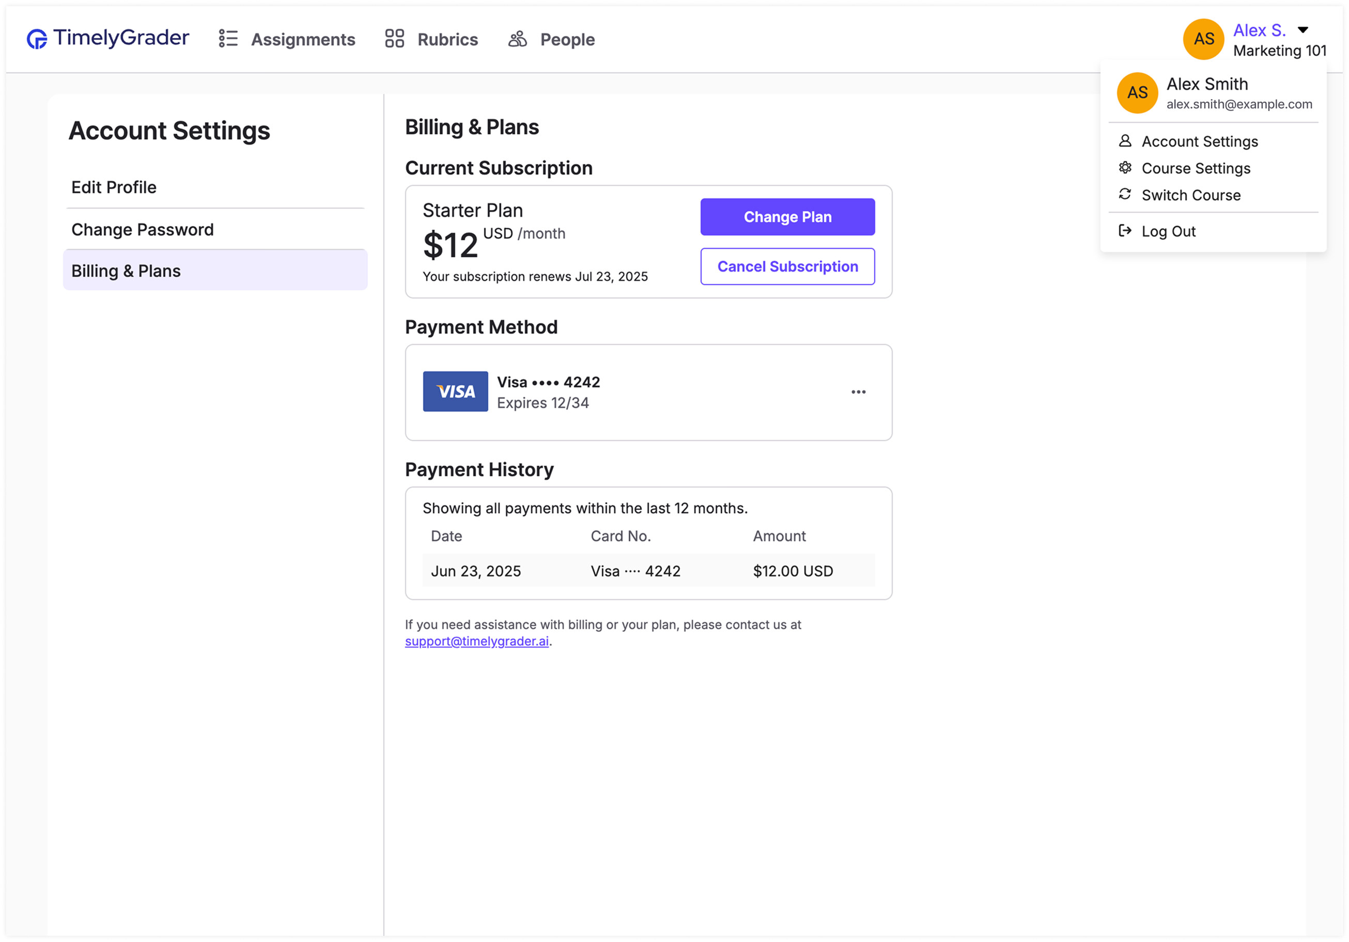The width and height of the screenshot is (1349, 942).
Task: Click Cancel Subscription button
Action: [787, 266]
